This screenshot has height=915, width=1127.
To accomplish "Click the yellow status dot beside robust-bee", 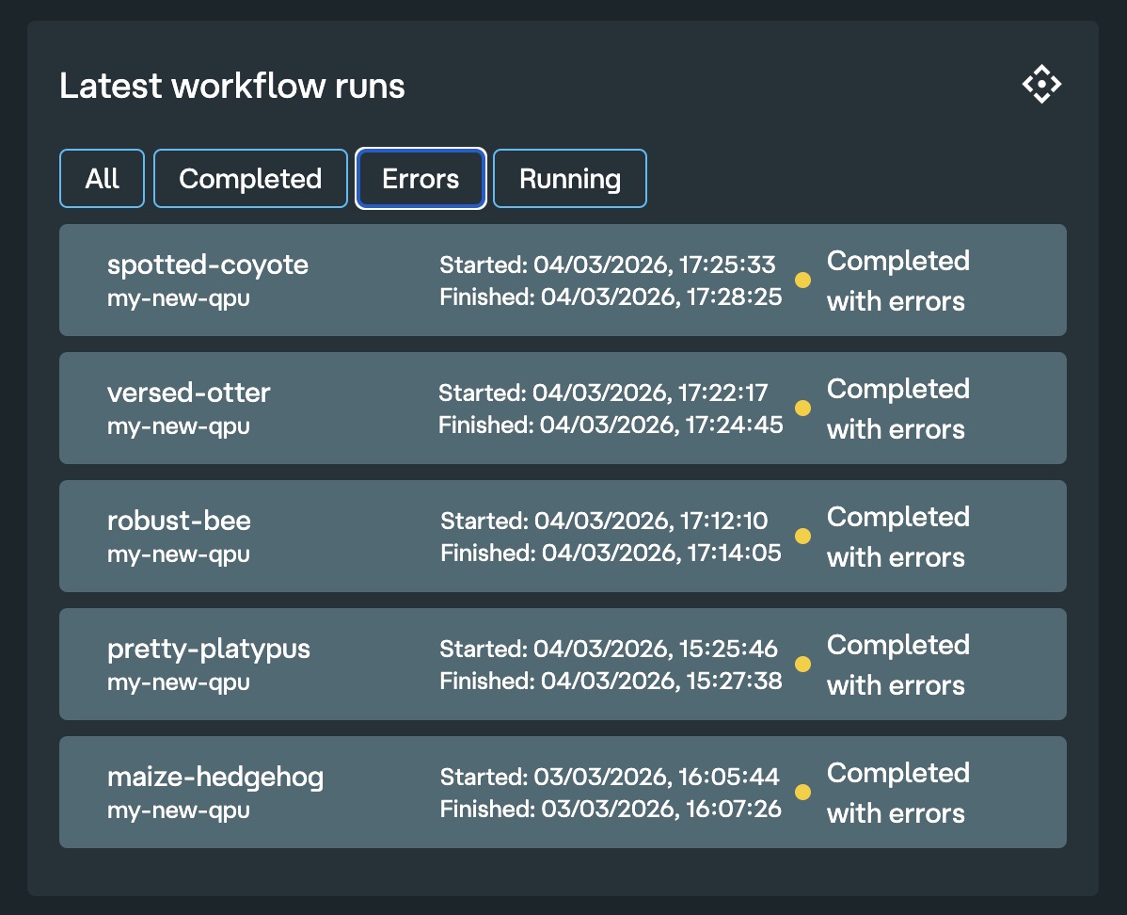I will pyautogui.click(x=803, y=537).
